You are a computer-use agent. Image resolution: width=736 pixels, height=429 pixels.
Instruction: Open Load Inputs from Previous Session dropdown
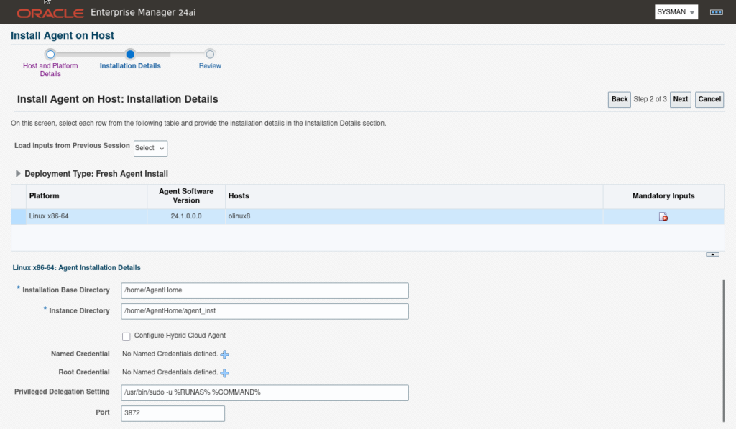coord(150,148)
